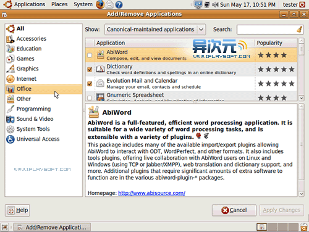Click the volume speaker tray icon

pyautogui.click(x=215, y=4)
